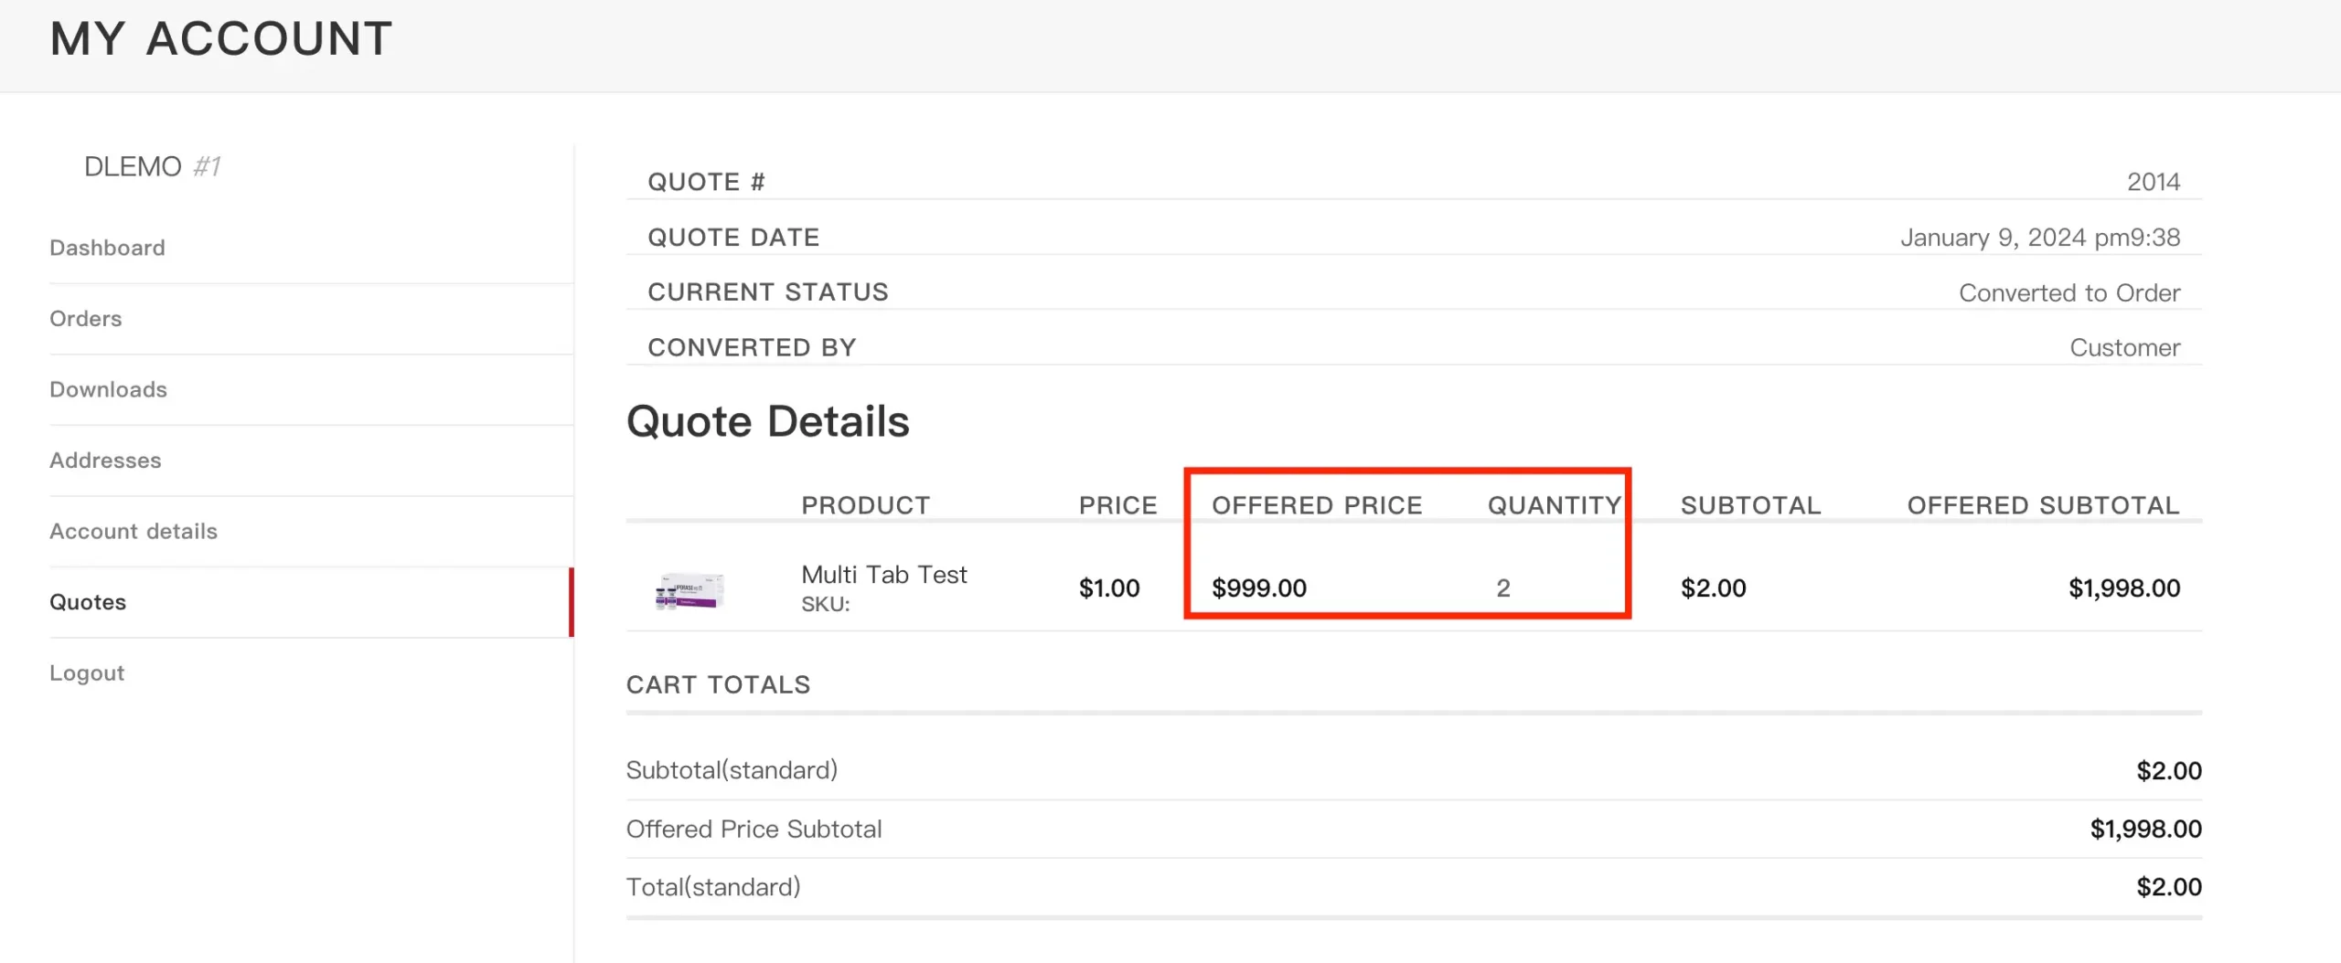Screen dimensions: 2341x963
Task: Click the quote number 2014
Action: 2153,182
